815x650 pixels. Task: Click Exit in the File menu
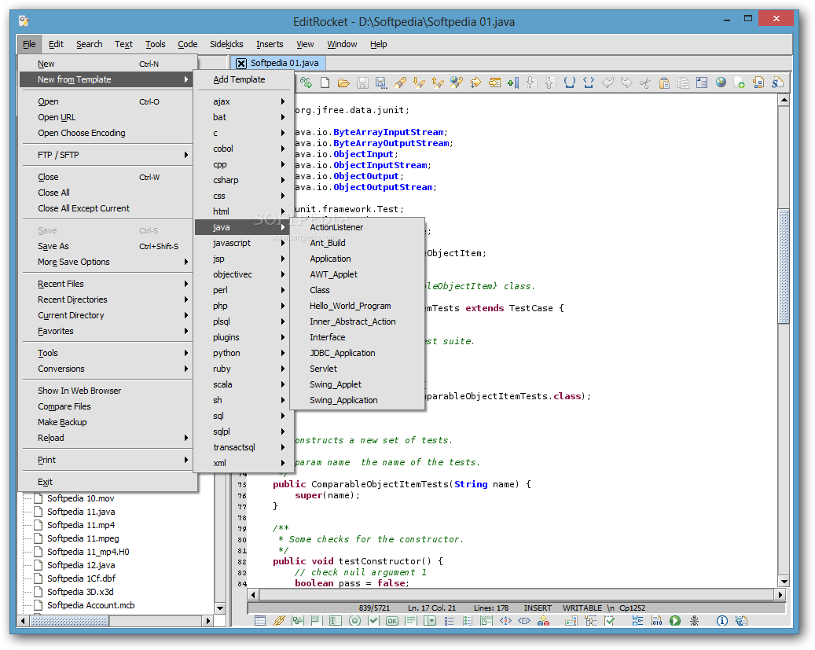point(108,482)
